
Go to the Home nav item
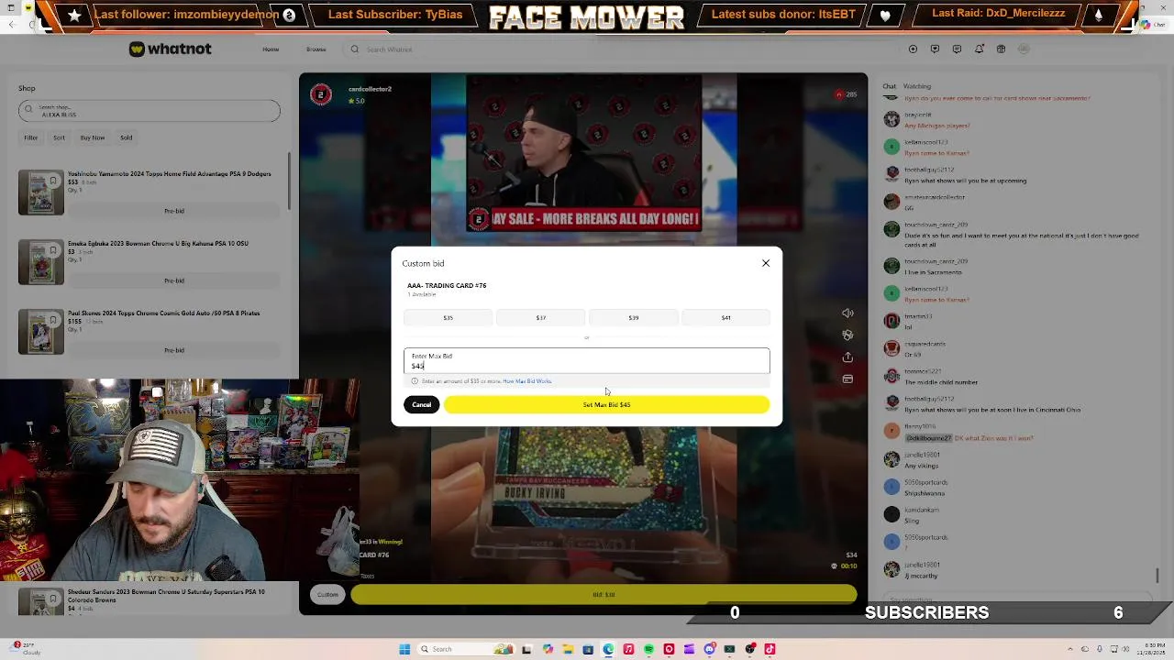(271, 49)
